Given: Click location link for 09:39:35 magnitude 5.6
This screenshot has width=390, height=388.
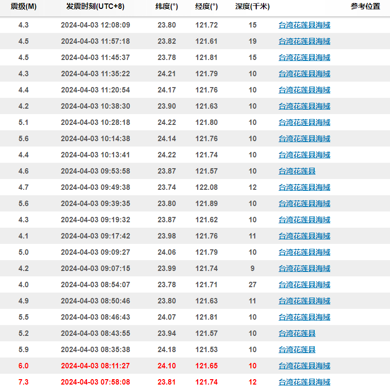Looking at the screenshot, I should click(304, 204).
